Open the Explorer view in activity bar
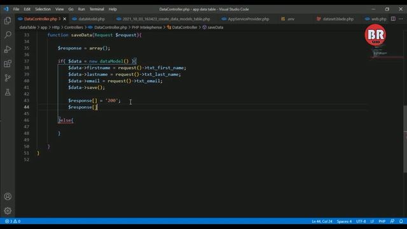This screenshot has width=407, height=229. [8, 20]
